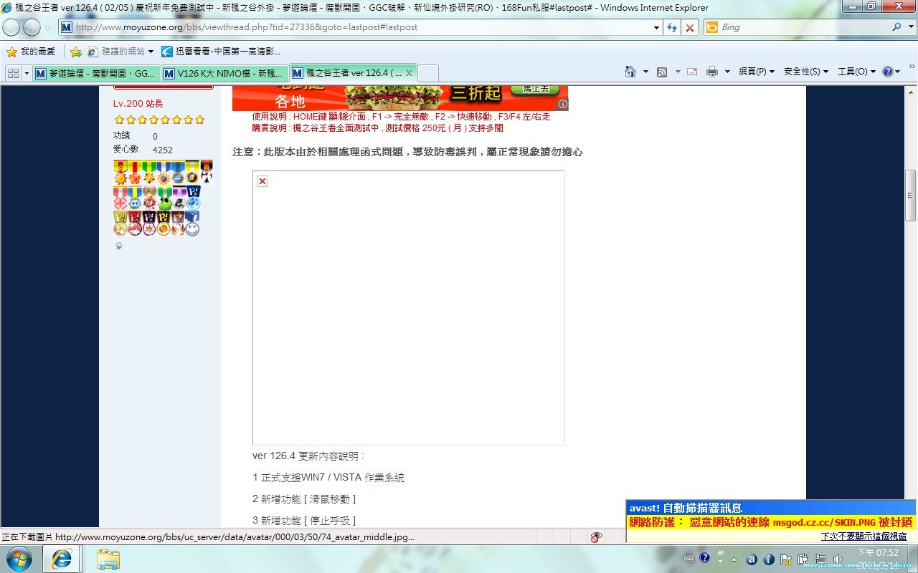Image resolution: width=918 pixels, height=573 pixels.
Task: Click the RSS feeds icon
Action: [x=662, y=72]
